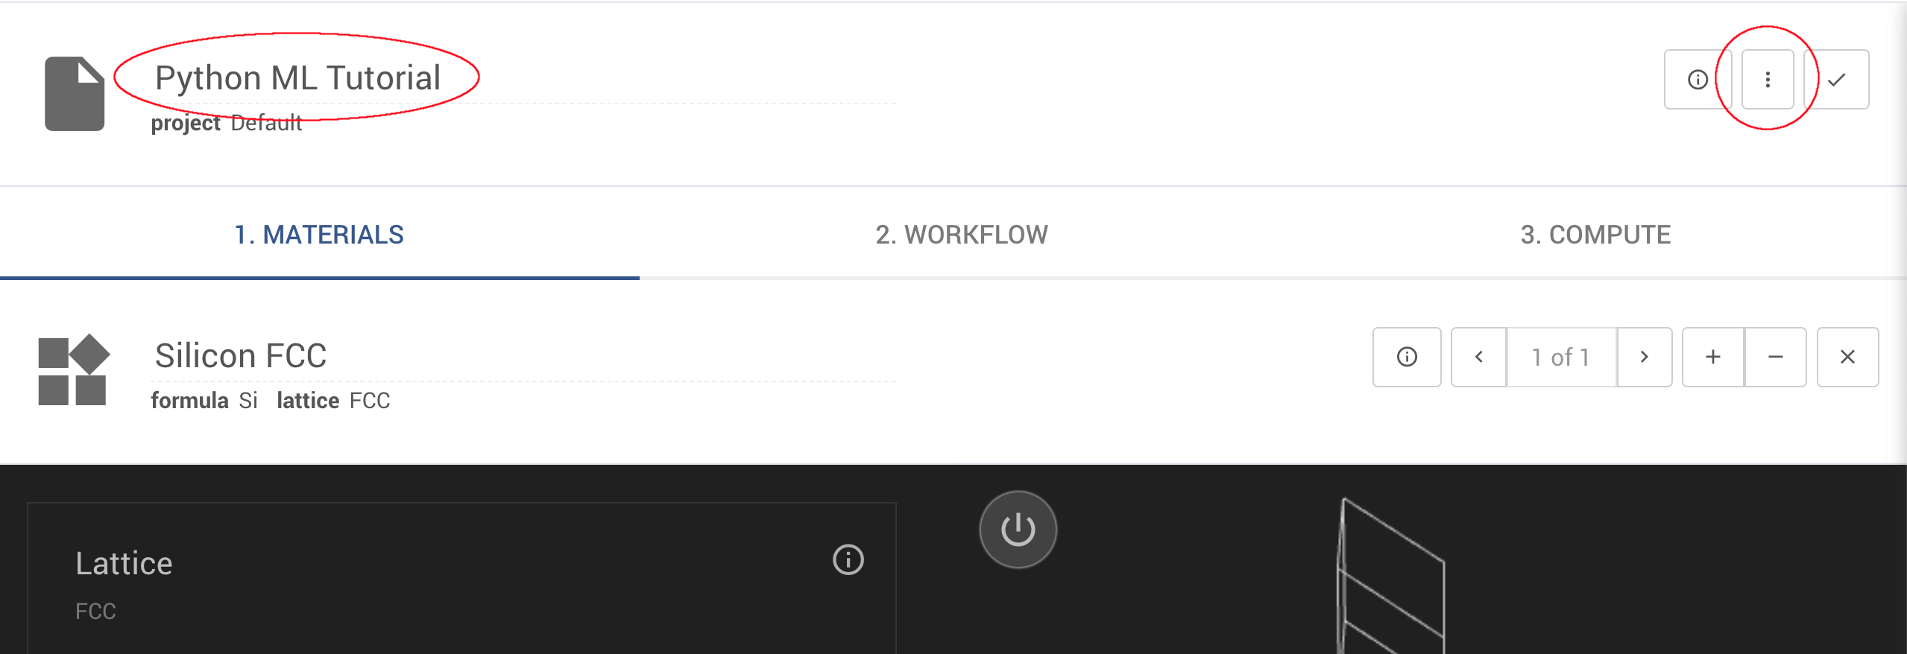The image size is (1907, 654).
Task: Open the three-dot job actions menu
Action: click(1767, 80)
